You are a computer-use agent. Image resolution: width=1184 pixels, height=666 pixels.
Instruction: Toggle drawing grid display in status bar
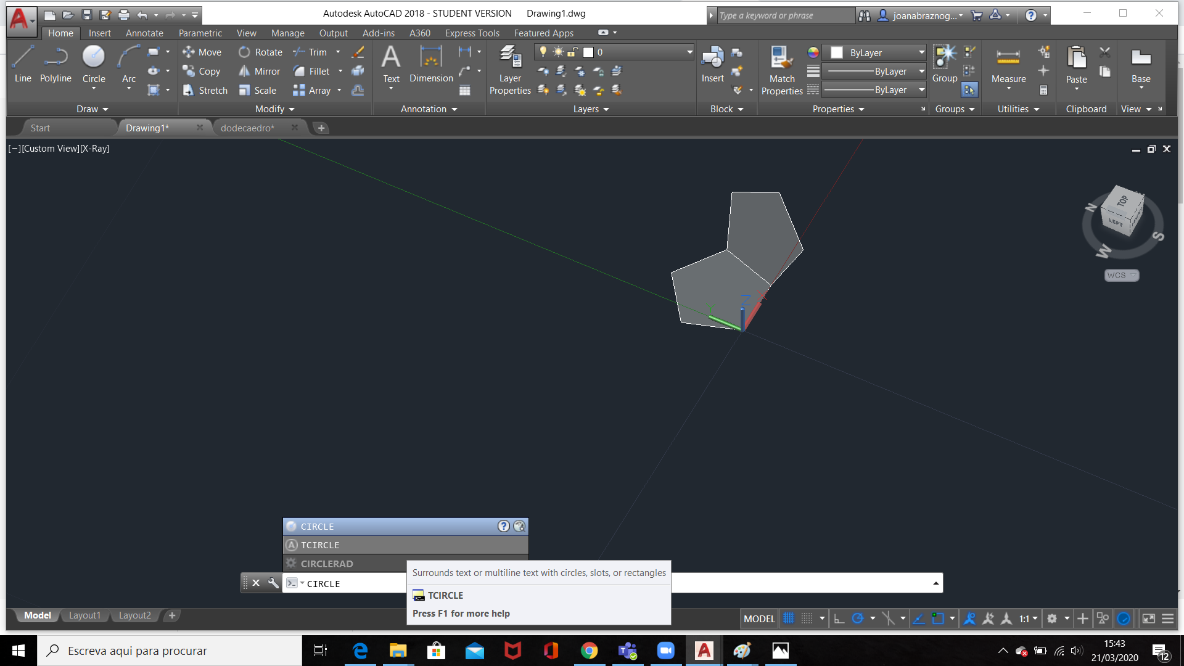tap(789, 618)
